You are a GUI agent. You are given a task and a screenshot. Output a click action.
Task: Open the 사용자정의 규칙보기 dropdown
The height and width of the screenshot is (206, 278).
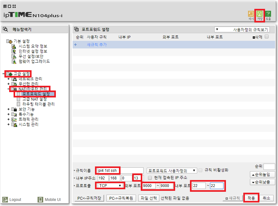coord(242,29)
